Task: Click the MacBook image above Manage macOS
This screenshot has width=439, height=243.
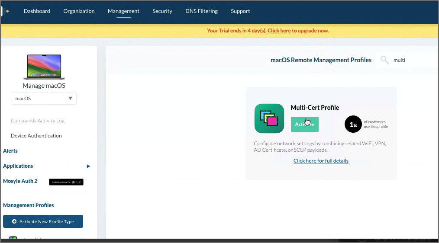Action: click(x=44, y=67)
